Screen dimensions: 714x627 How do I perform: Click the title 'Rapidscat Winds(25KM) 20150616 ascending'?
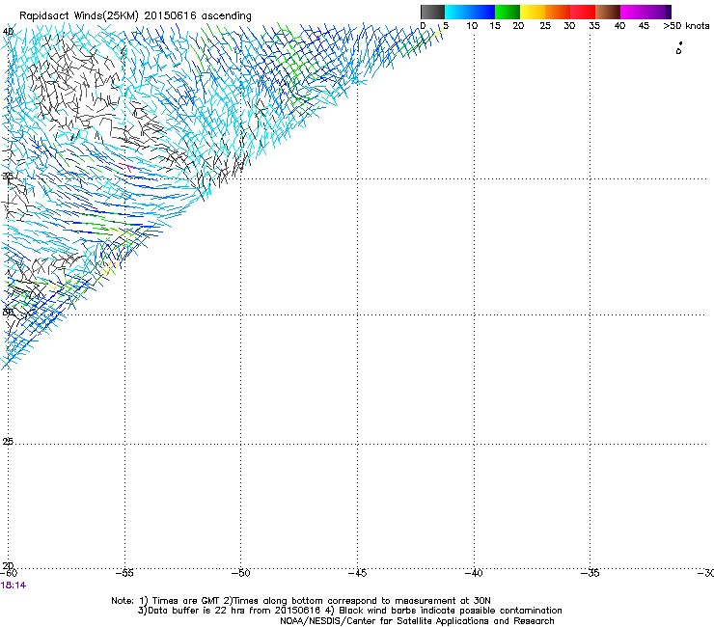point(135,16)
